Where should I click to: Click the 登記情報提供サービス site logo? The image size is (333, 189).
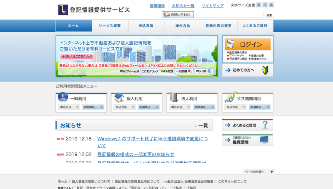(94, 10)
